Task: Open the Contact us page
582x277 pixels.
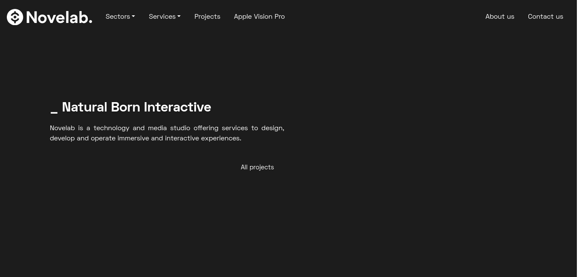Action: point(545,17)
